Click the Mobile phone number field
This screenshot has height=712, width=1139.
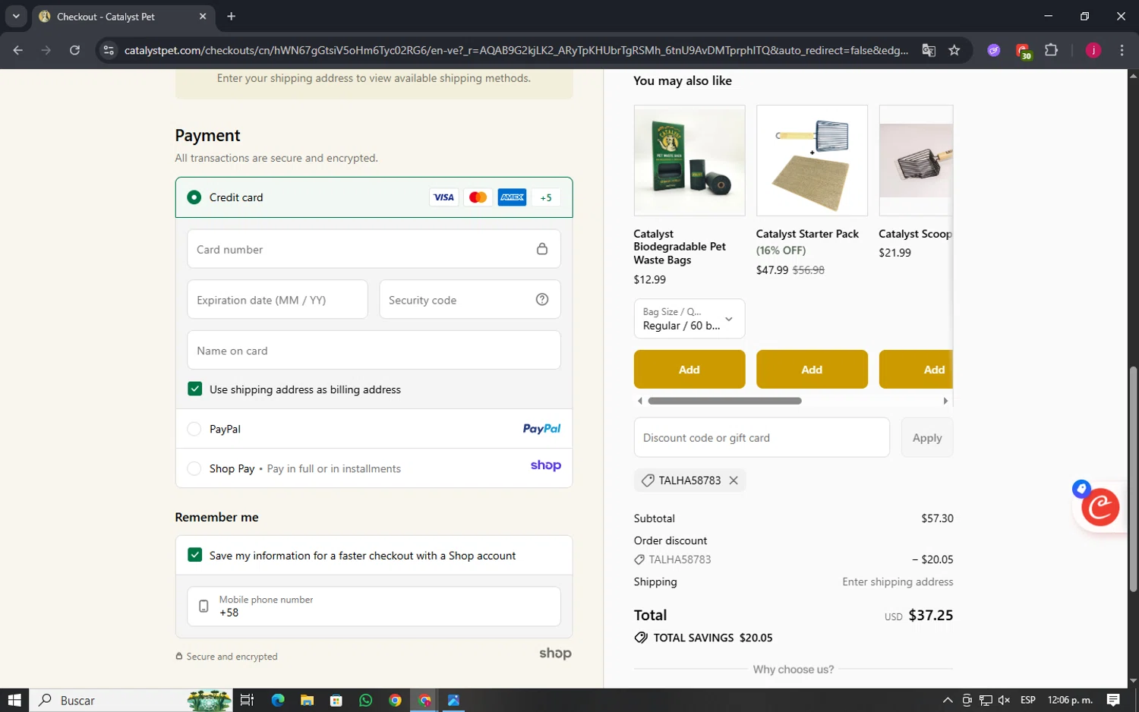tap(374, 606)
